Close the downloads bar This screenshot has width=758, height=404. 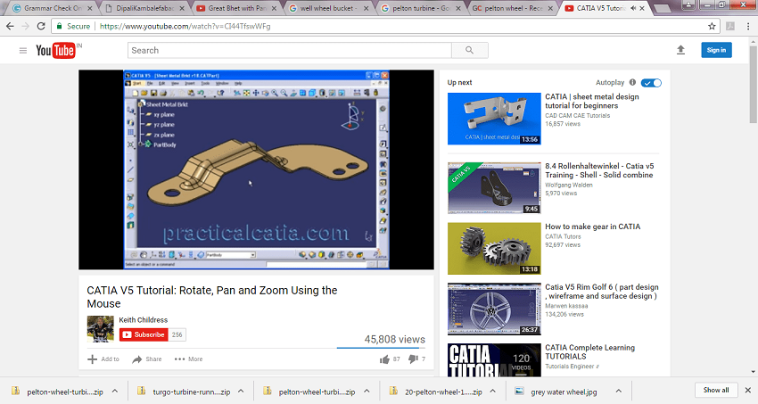click(x=748, y=390)
